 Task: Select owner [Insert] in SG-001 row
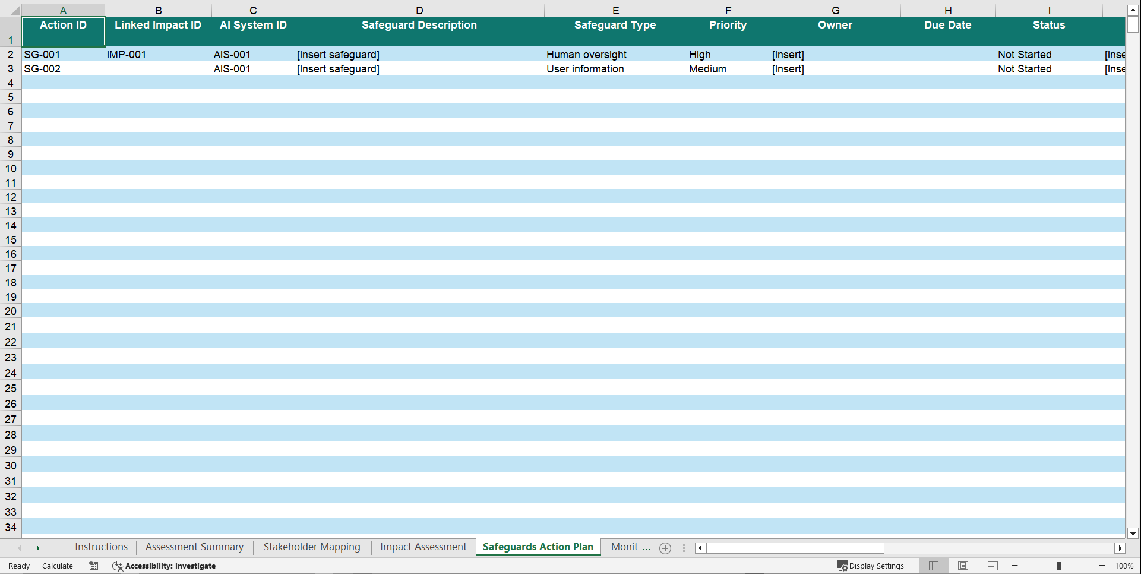835,54
